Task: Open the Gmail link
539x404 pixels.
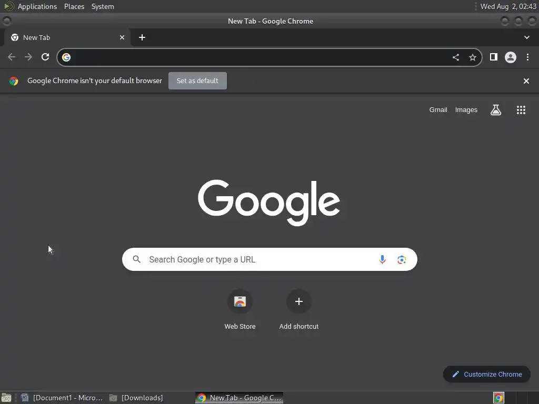Action: [438, 110]
